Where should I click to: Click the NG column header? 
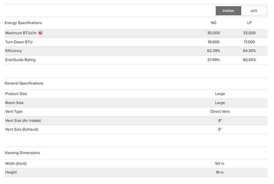(213, 23)
